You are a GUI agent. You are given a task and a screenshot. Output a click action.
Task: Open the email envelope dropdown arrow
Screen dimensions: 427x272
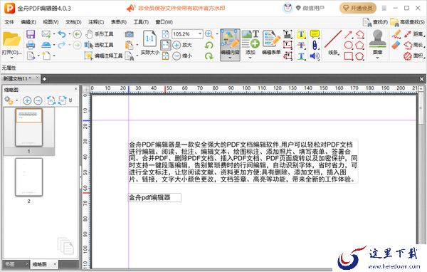[54, 34]
